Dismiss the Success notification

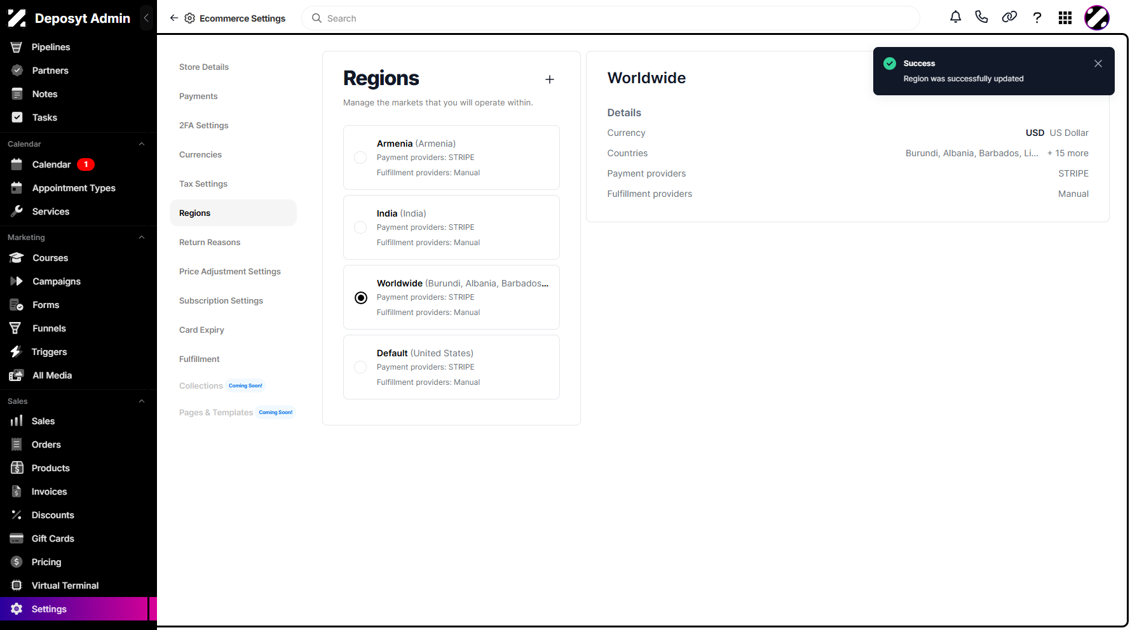[x=1098, y=64]
